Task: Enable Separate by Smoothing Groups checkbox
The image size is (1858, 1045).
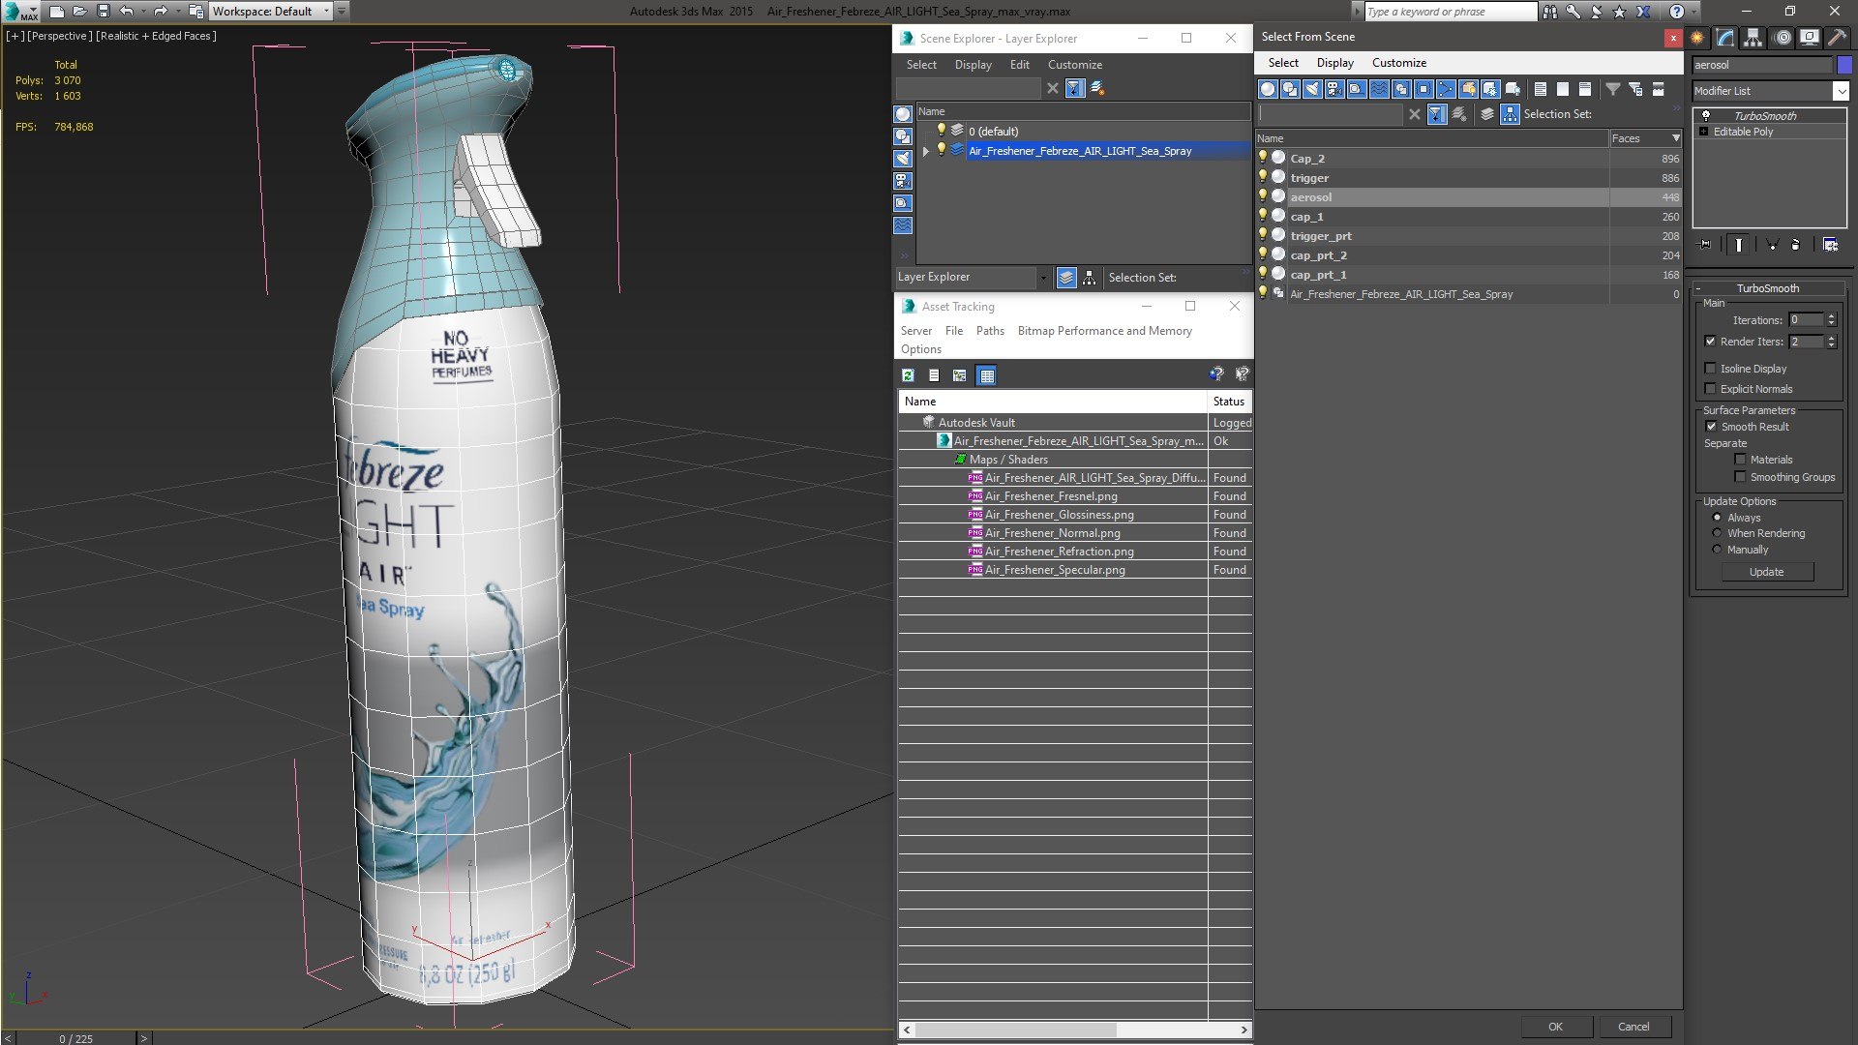Action: tap(1740, 477)
